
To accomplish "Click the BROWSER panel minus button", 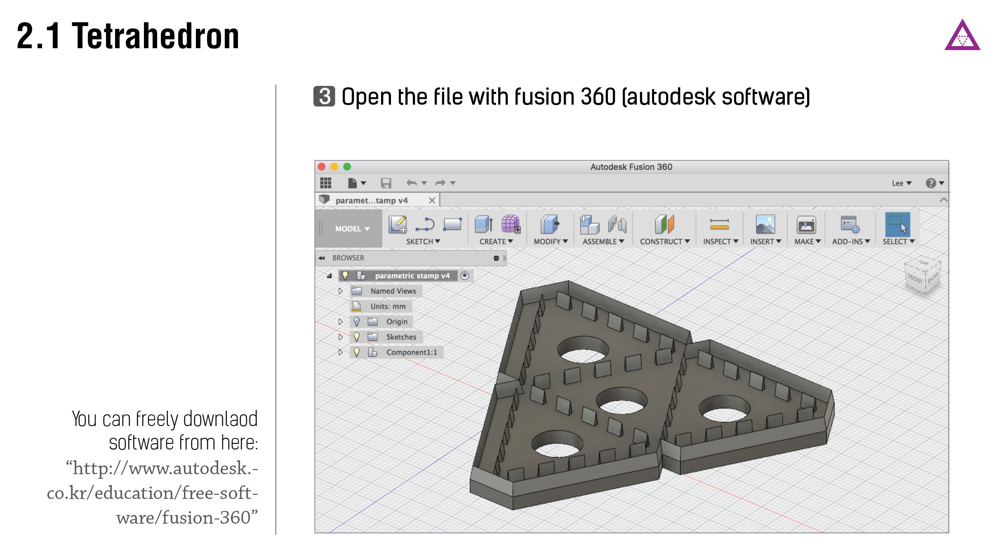I will click(496, 258).
